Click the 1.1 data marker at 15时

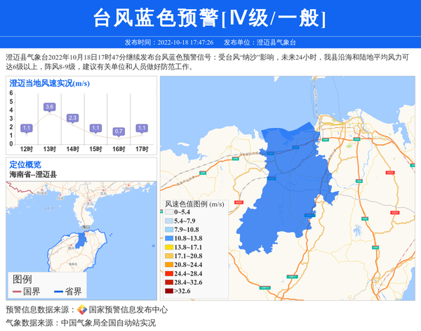click(x=95, y=128)
